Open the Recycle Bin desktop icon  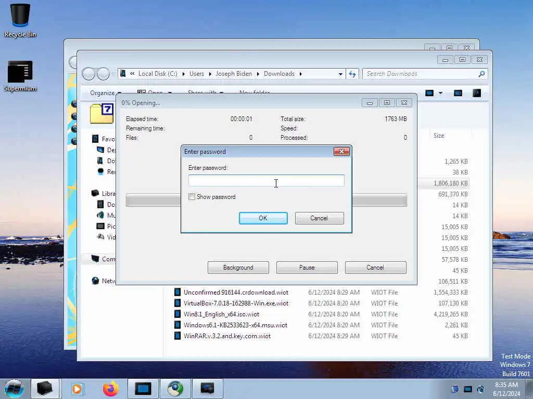(20, 20)
